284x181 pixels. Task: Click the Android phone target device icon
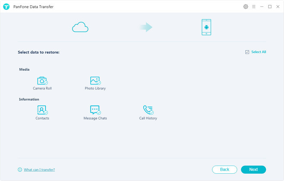(x=206, y=27)
